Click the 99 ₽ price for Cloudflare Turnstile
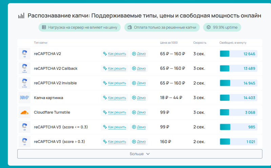Viewport: 271px width, 168px height. (x=165, y=113)
